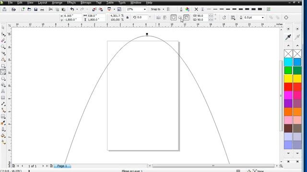Select the Freehand curve tool

(3, 53)
